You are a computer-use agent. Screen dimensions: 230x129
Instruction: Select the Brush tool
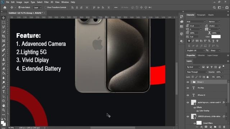pyautogui.click(x=4, y=55)
